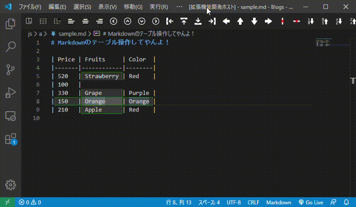Image resolution: width=356 pixels, height=207 pixels.
Task: Open the Search view magnifier icon
Action: click(x=10, y=47)
